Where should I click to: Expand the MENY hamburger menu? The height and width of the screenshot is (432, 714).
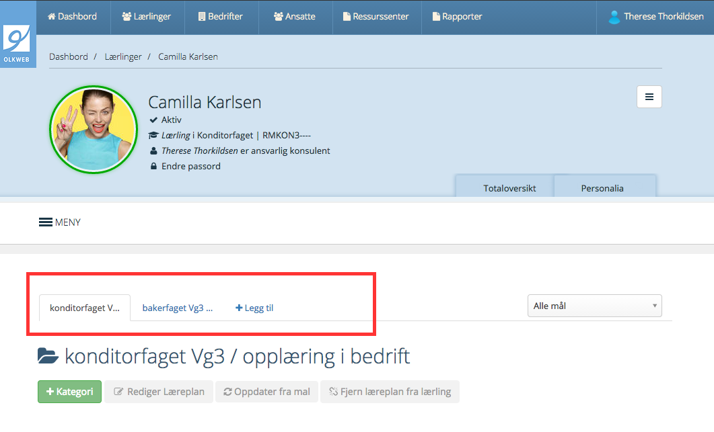click(x=60, y=222)
